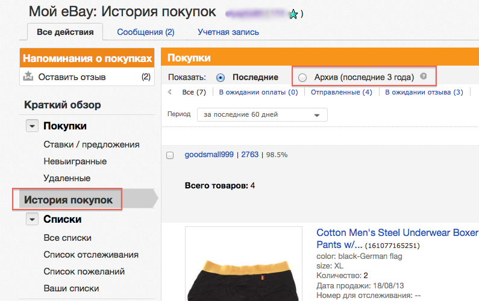
Task: Click the boxer pants product thumbnail
Action: pyautogui.click(x=243, y=264)
